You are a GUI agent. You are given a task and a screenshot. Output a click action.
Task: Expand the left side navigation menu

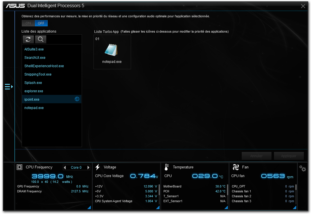9,87
